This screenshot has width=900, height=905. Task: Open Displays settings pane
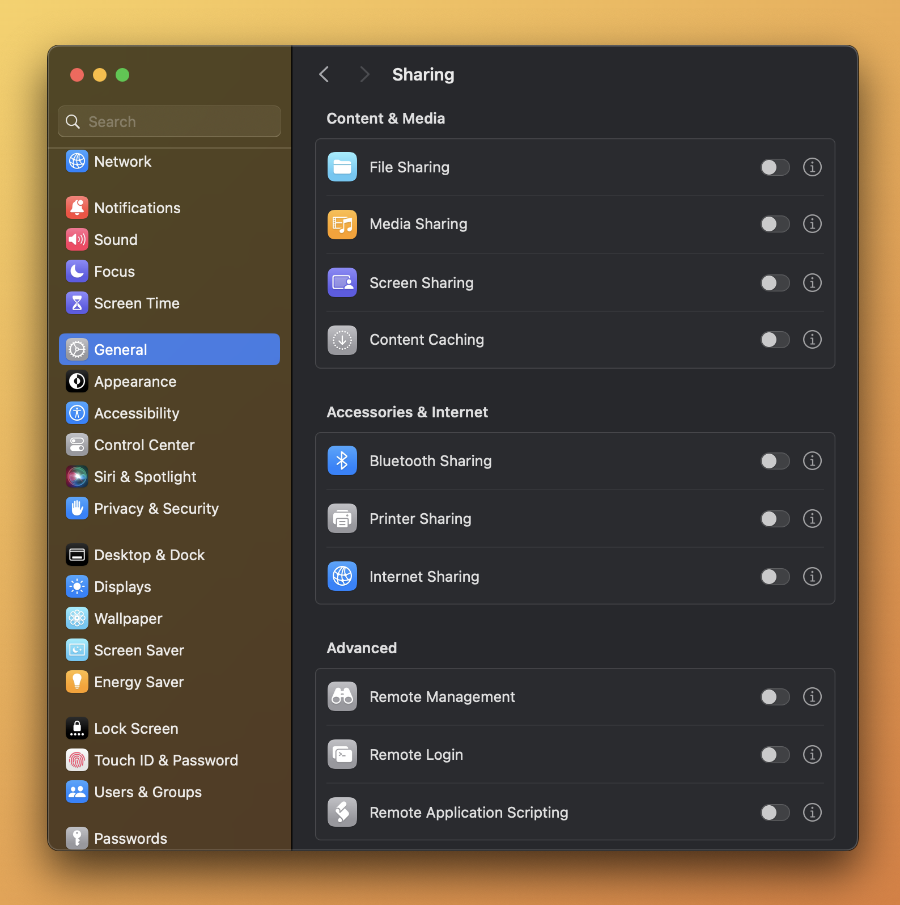(169, 587)
